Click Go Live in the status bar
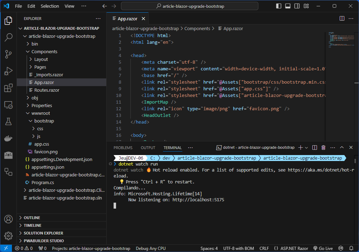Image resolution: width=359 pixels, height=252 pixels. coord(323,248)
